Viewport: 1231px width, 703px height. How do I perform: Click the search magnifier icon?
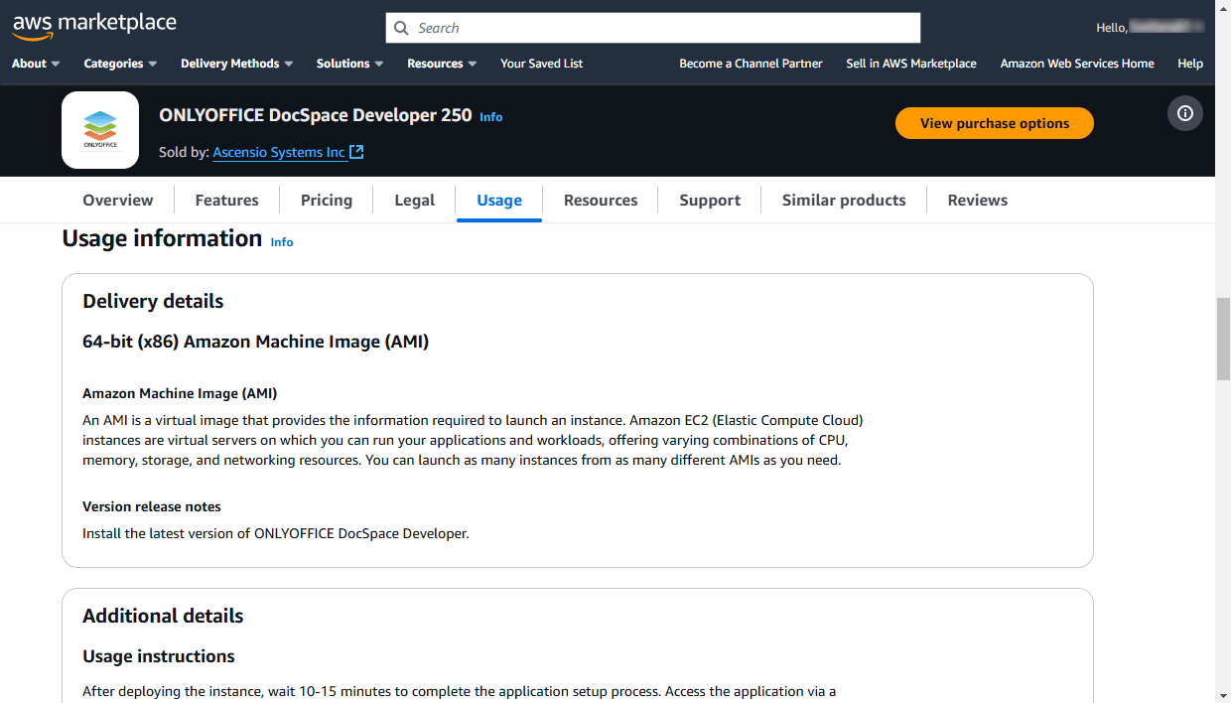coord(402,28)
